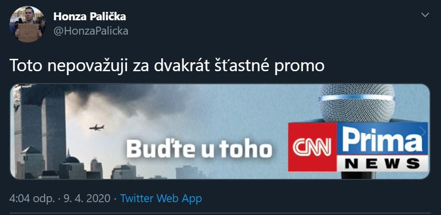Click the airplane in the promo image

[x=97, y=128]
